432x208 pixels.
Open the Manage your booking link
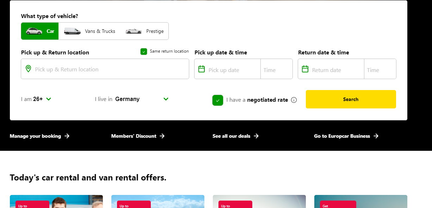point(40,136)
